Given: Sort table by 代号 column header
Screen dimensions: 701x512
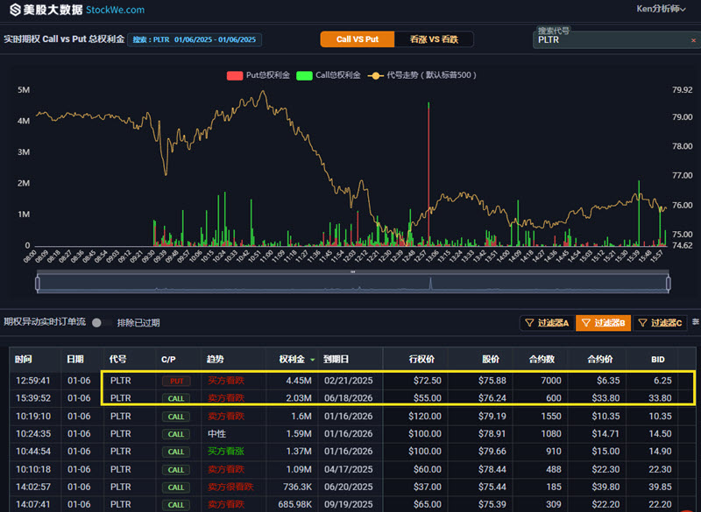Looking at the screenshot, I should coord(117,360).
